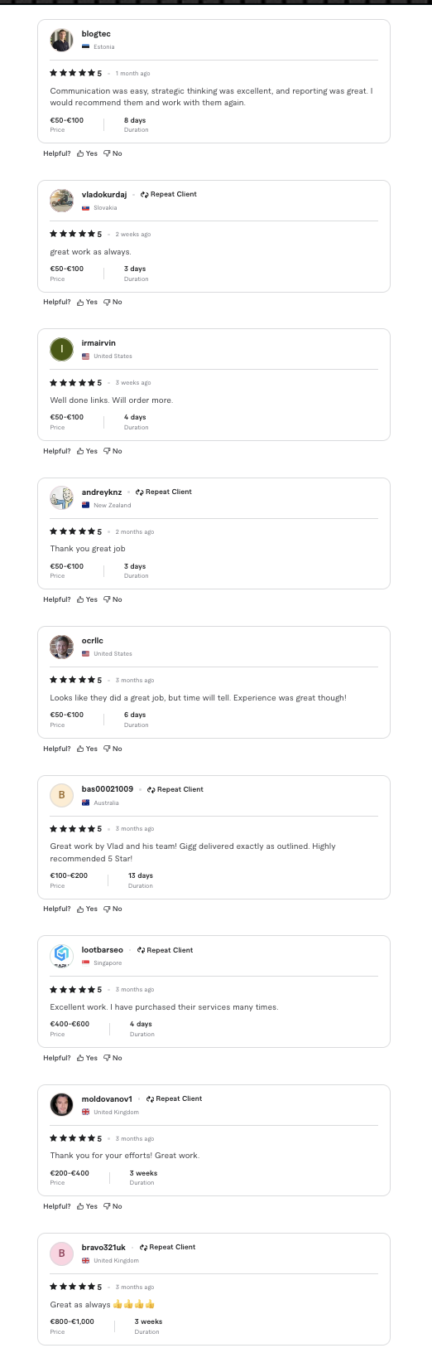Click thumbs-down No under lootbarseo's review
Screen dimensions: 432x1348
pyautogui.click(x=113, y=1058)
